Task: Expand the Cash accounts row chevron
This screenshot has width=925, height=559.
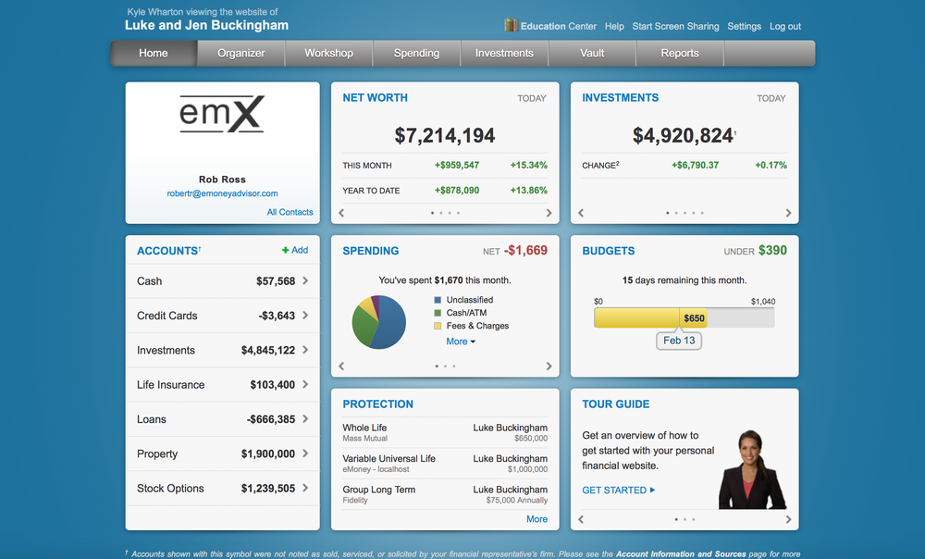Action: coord(305,281)
